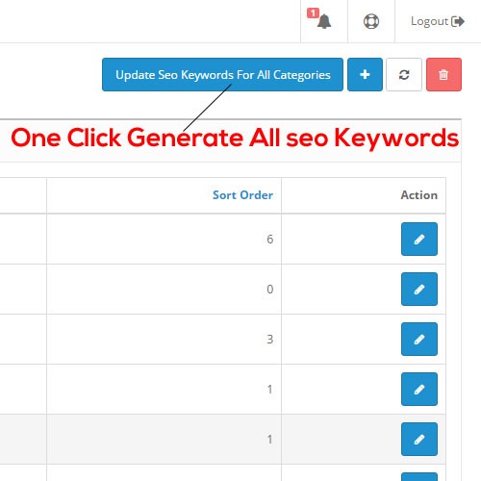The height and width of the screenshot is (481, 481).
Task: Click the red trash delete button
Action: point(443,75)
